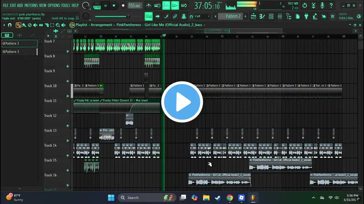
Task: Select the Zoom tool in playlist
Action: (x=58, y=25)
